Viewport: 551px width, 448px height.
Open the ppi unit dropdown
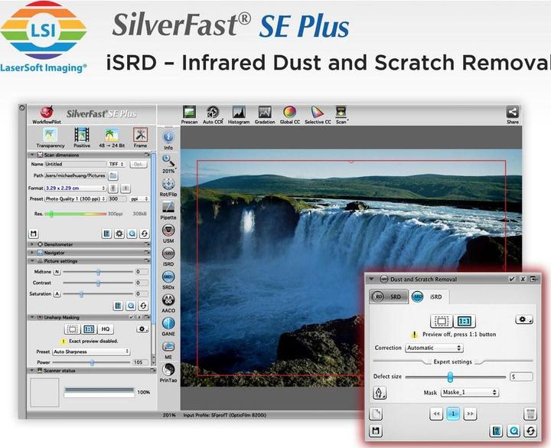(x=139, y=199)
